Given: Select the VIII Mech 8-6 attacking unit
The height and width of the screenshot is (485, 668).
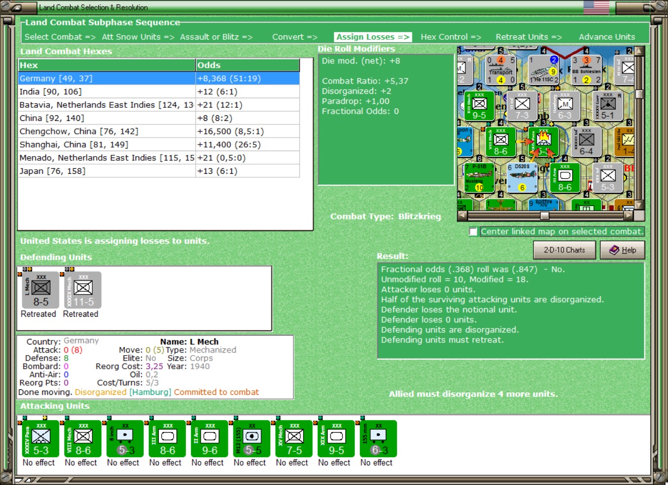Looking at the screenshot, I should point(83,439).
